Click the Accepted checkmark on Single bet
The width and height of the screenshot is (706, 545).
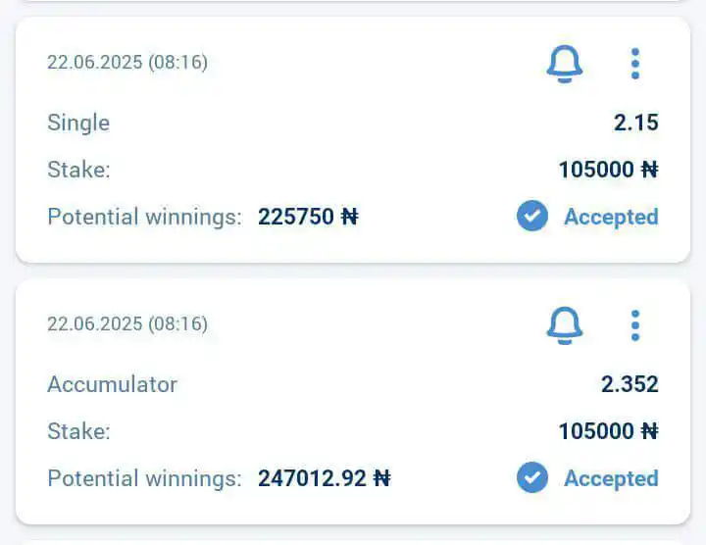click(x=532, y=216)
